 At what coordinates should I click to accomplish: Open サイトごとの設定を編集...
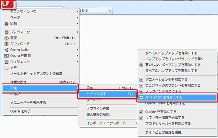pos(165,132)
